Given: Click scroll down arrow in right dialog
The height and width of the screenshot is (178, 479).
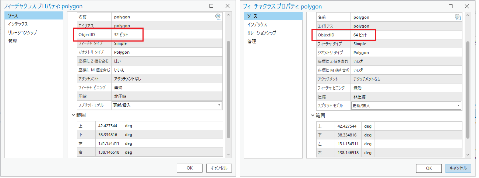Looking at the screenshot, I should pyautogui.click(x=468, y=154).
